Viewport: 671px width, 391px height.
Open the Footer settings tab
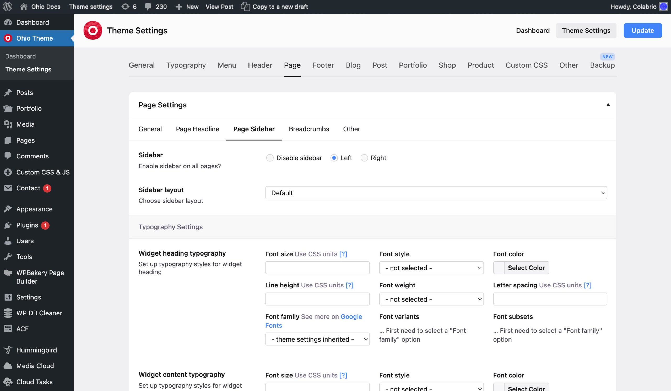coord(323,65)
